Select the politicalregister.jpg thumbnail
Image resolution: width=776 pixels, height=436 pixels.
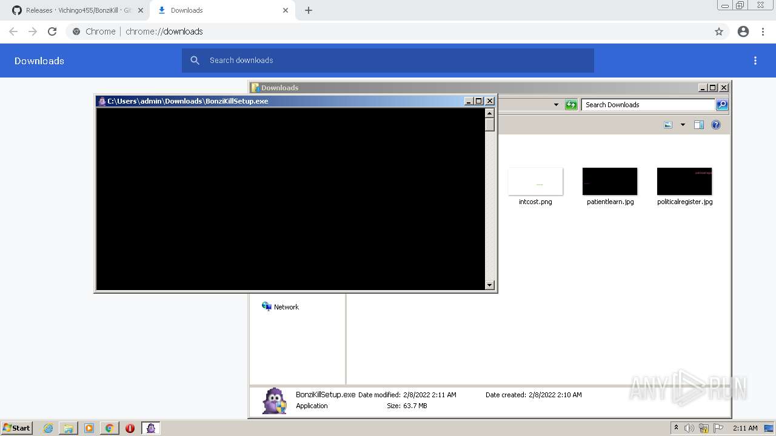click(x=684, y=181)
